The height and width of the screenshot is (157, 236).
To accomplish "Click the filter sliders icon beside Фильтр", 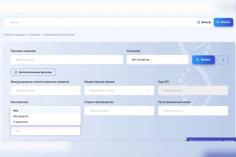I will [199, 22].
